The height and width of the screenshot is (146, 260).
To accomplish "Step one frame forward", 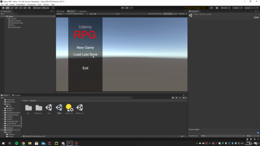I will pyautogui.click(x=131, y=8).
